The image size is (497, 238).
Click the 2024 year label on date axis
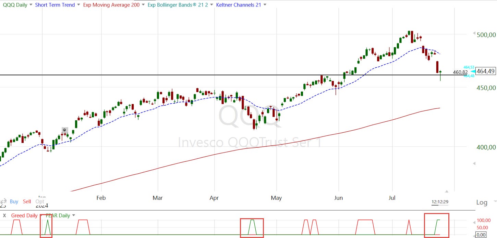[x=42, y=206]
